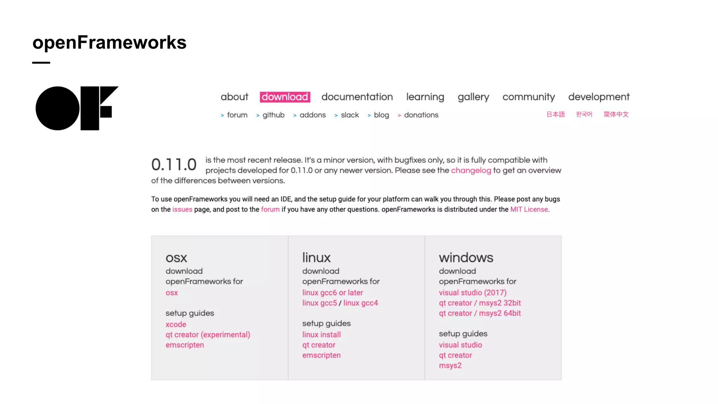This screenshot has width=718, height=404.
Task: Download the linux gcc4 build
Action: click(360, 303)
